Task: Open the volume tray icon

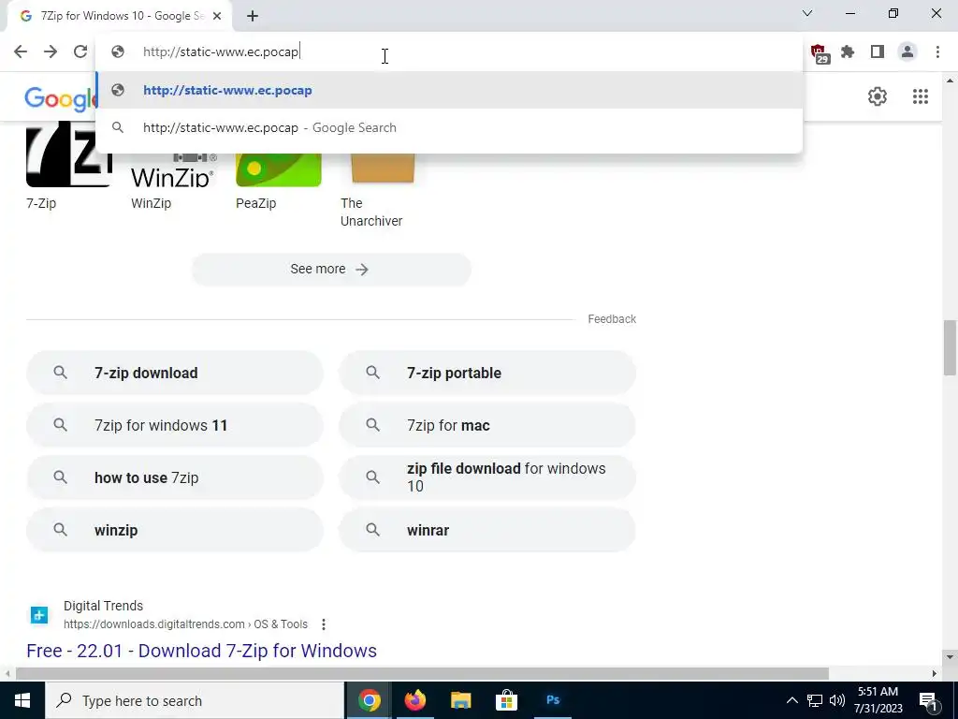Action: 837,700
